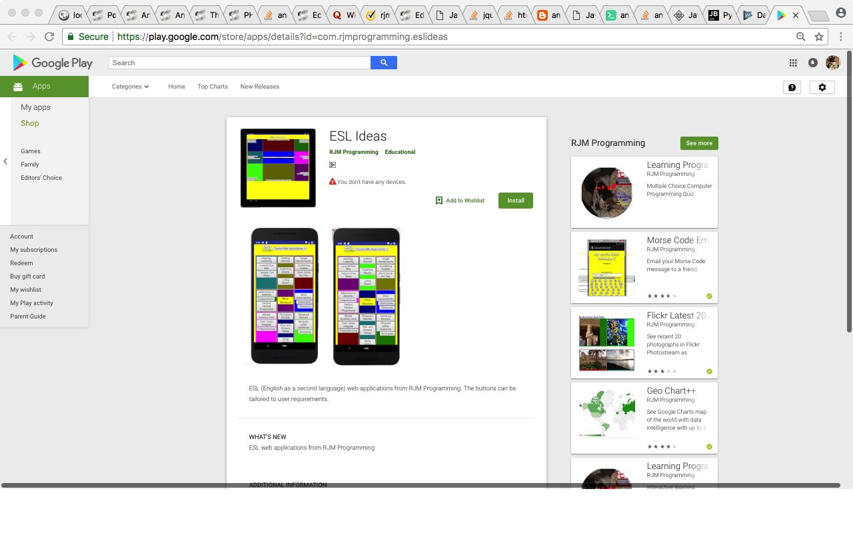The image size is (853, 533).
Task: Click the Google Play logo
Action: coord(53,63)
